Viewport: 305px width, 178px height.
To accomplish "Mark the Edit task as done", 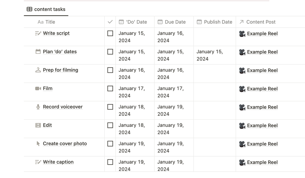I will pos(110,125).
